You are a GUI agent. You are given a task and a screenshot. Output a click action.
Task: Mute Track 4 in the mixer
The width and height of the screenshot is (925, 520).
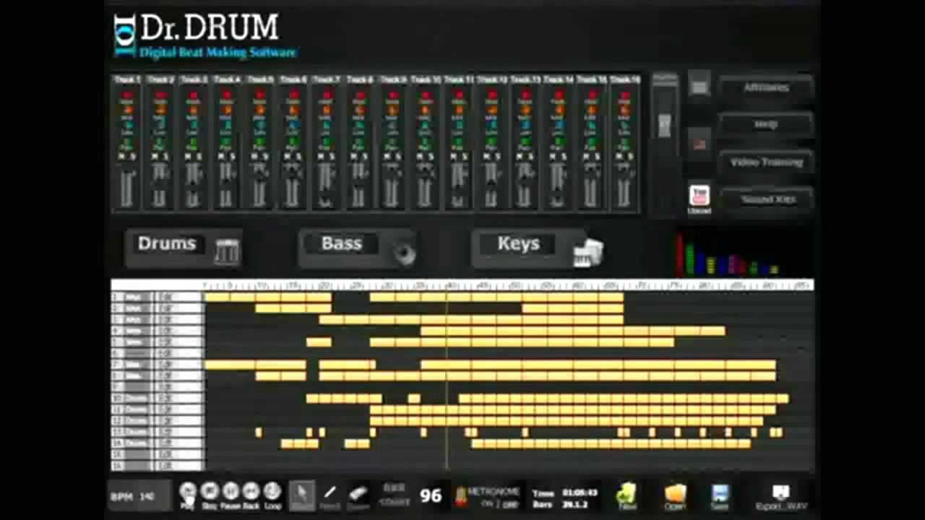[x=221, y=157]
